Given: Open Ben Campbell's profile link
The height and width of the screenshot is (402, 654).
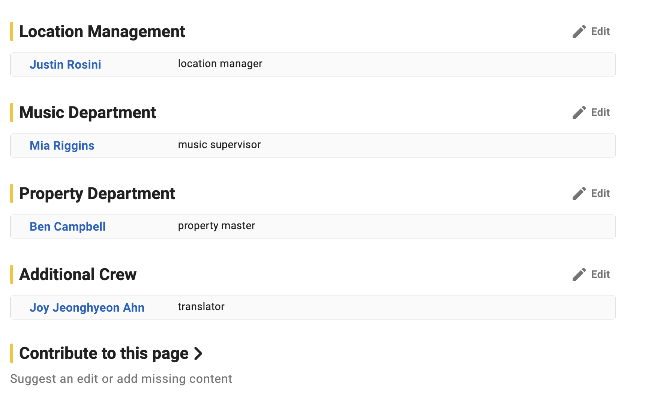Looking at the screenshot, I should coord(67,226).
